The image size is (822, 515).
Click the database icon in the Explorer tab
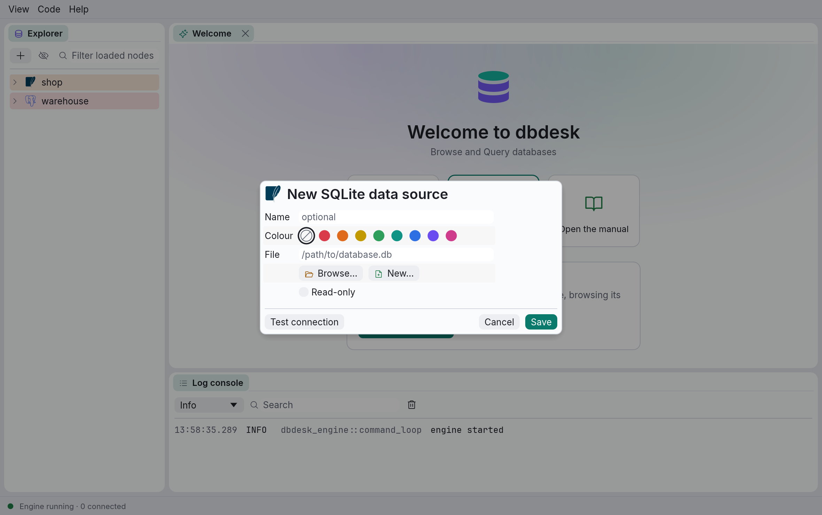point(19,34)
